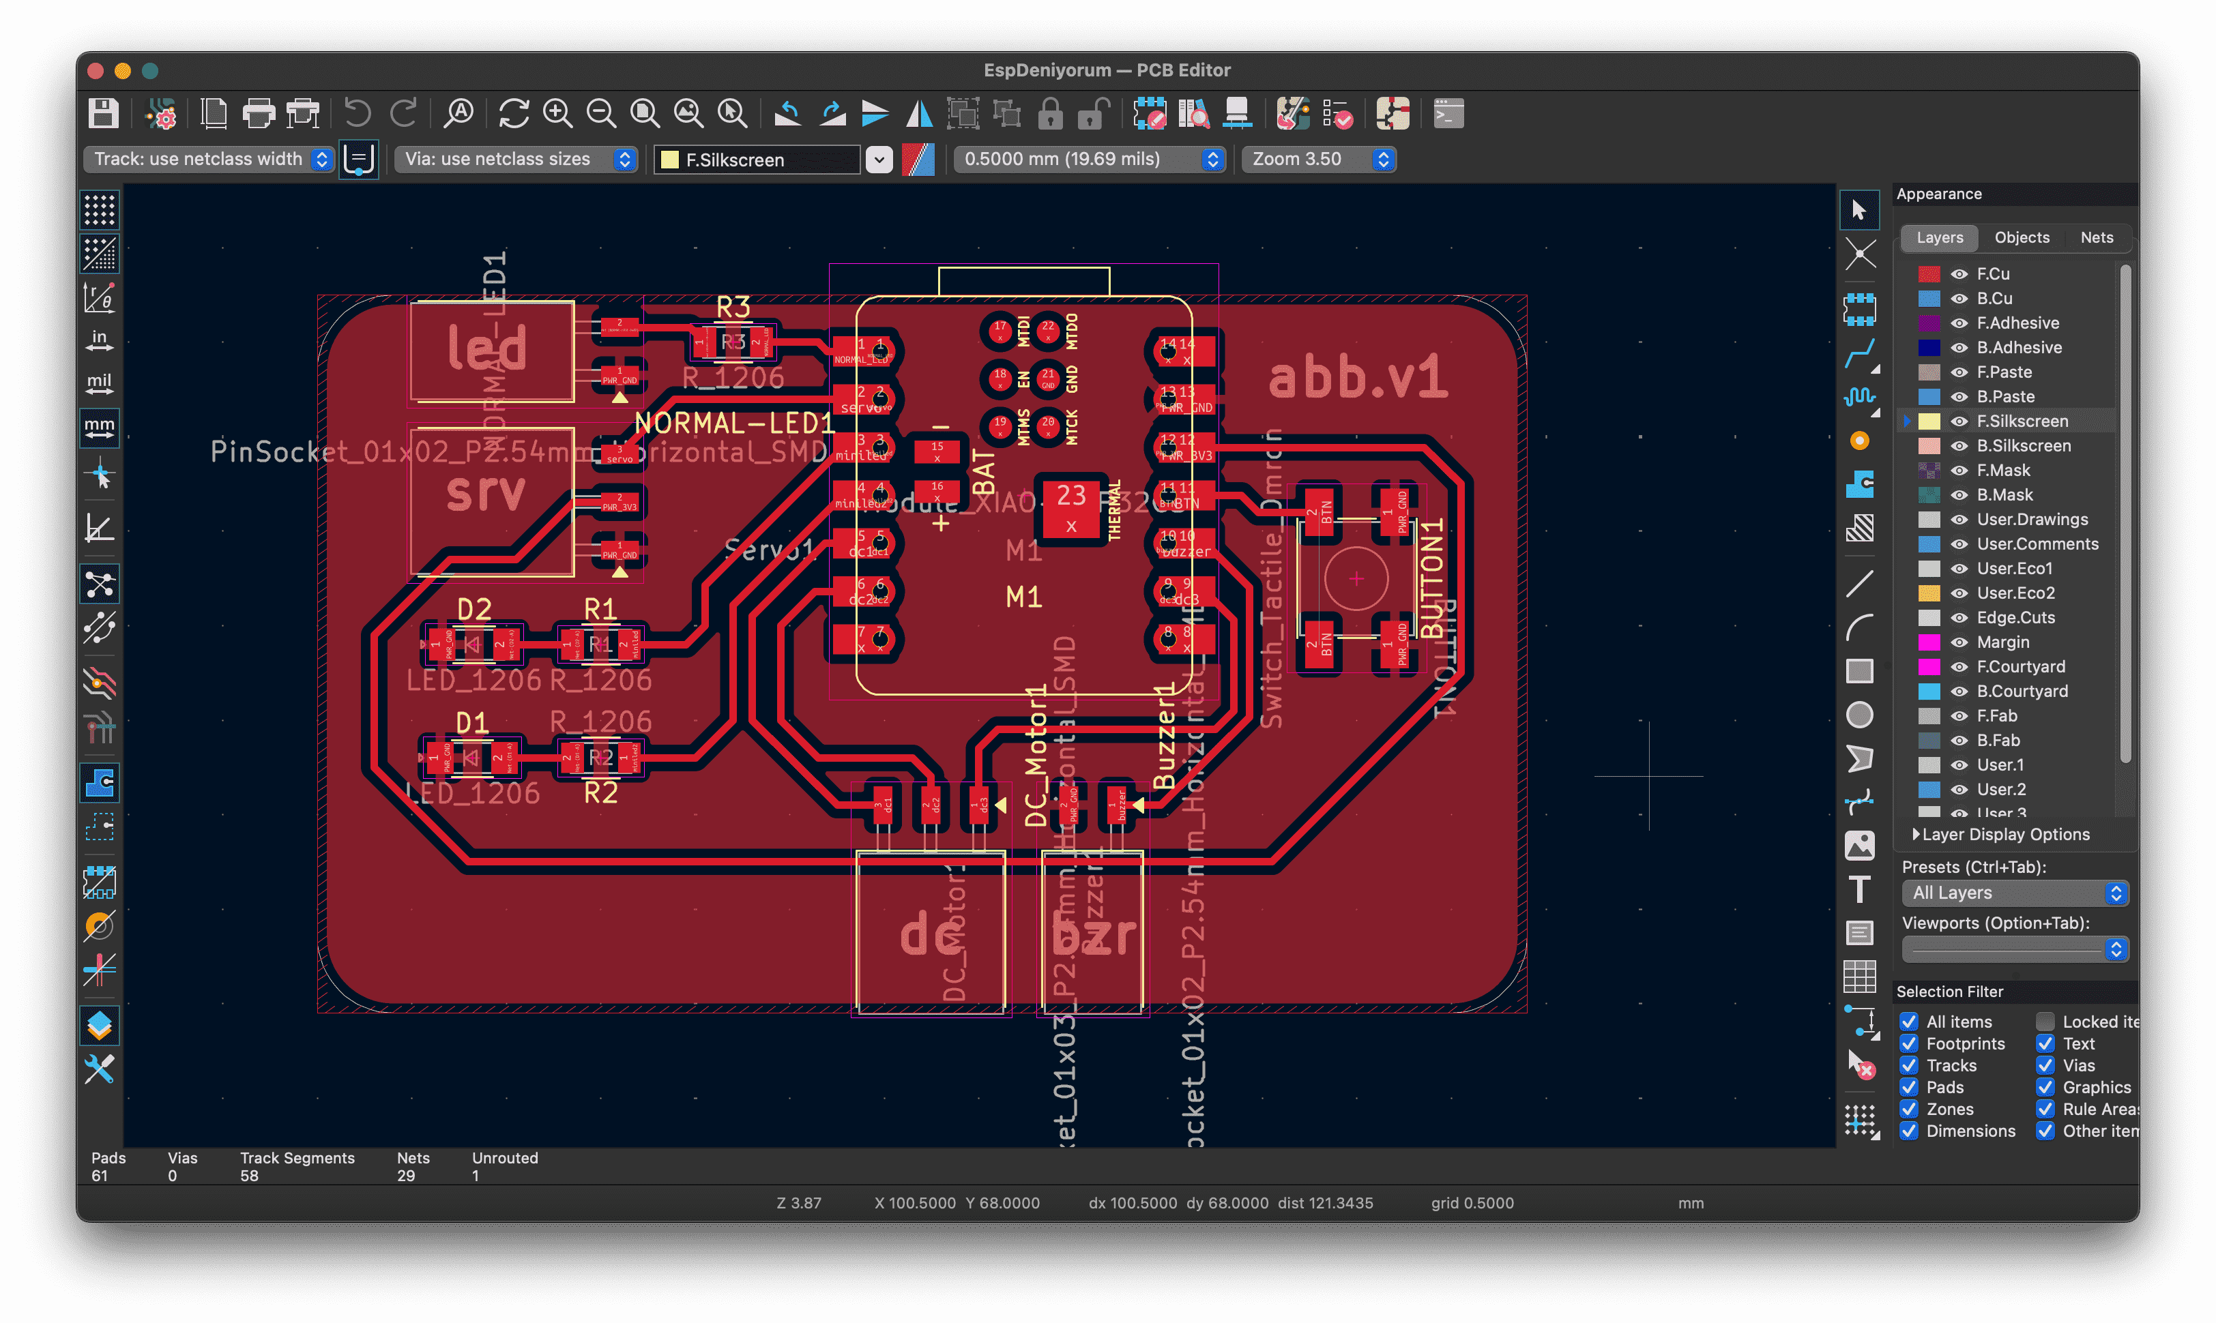Viewport: 2216px width, 1323px height.
Task: Click the F.Cu red color swatch
Action: click(1929, 275)
